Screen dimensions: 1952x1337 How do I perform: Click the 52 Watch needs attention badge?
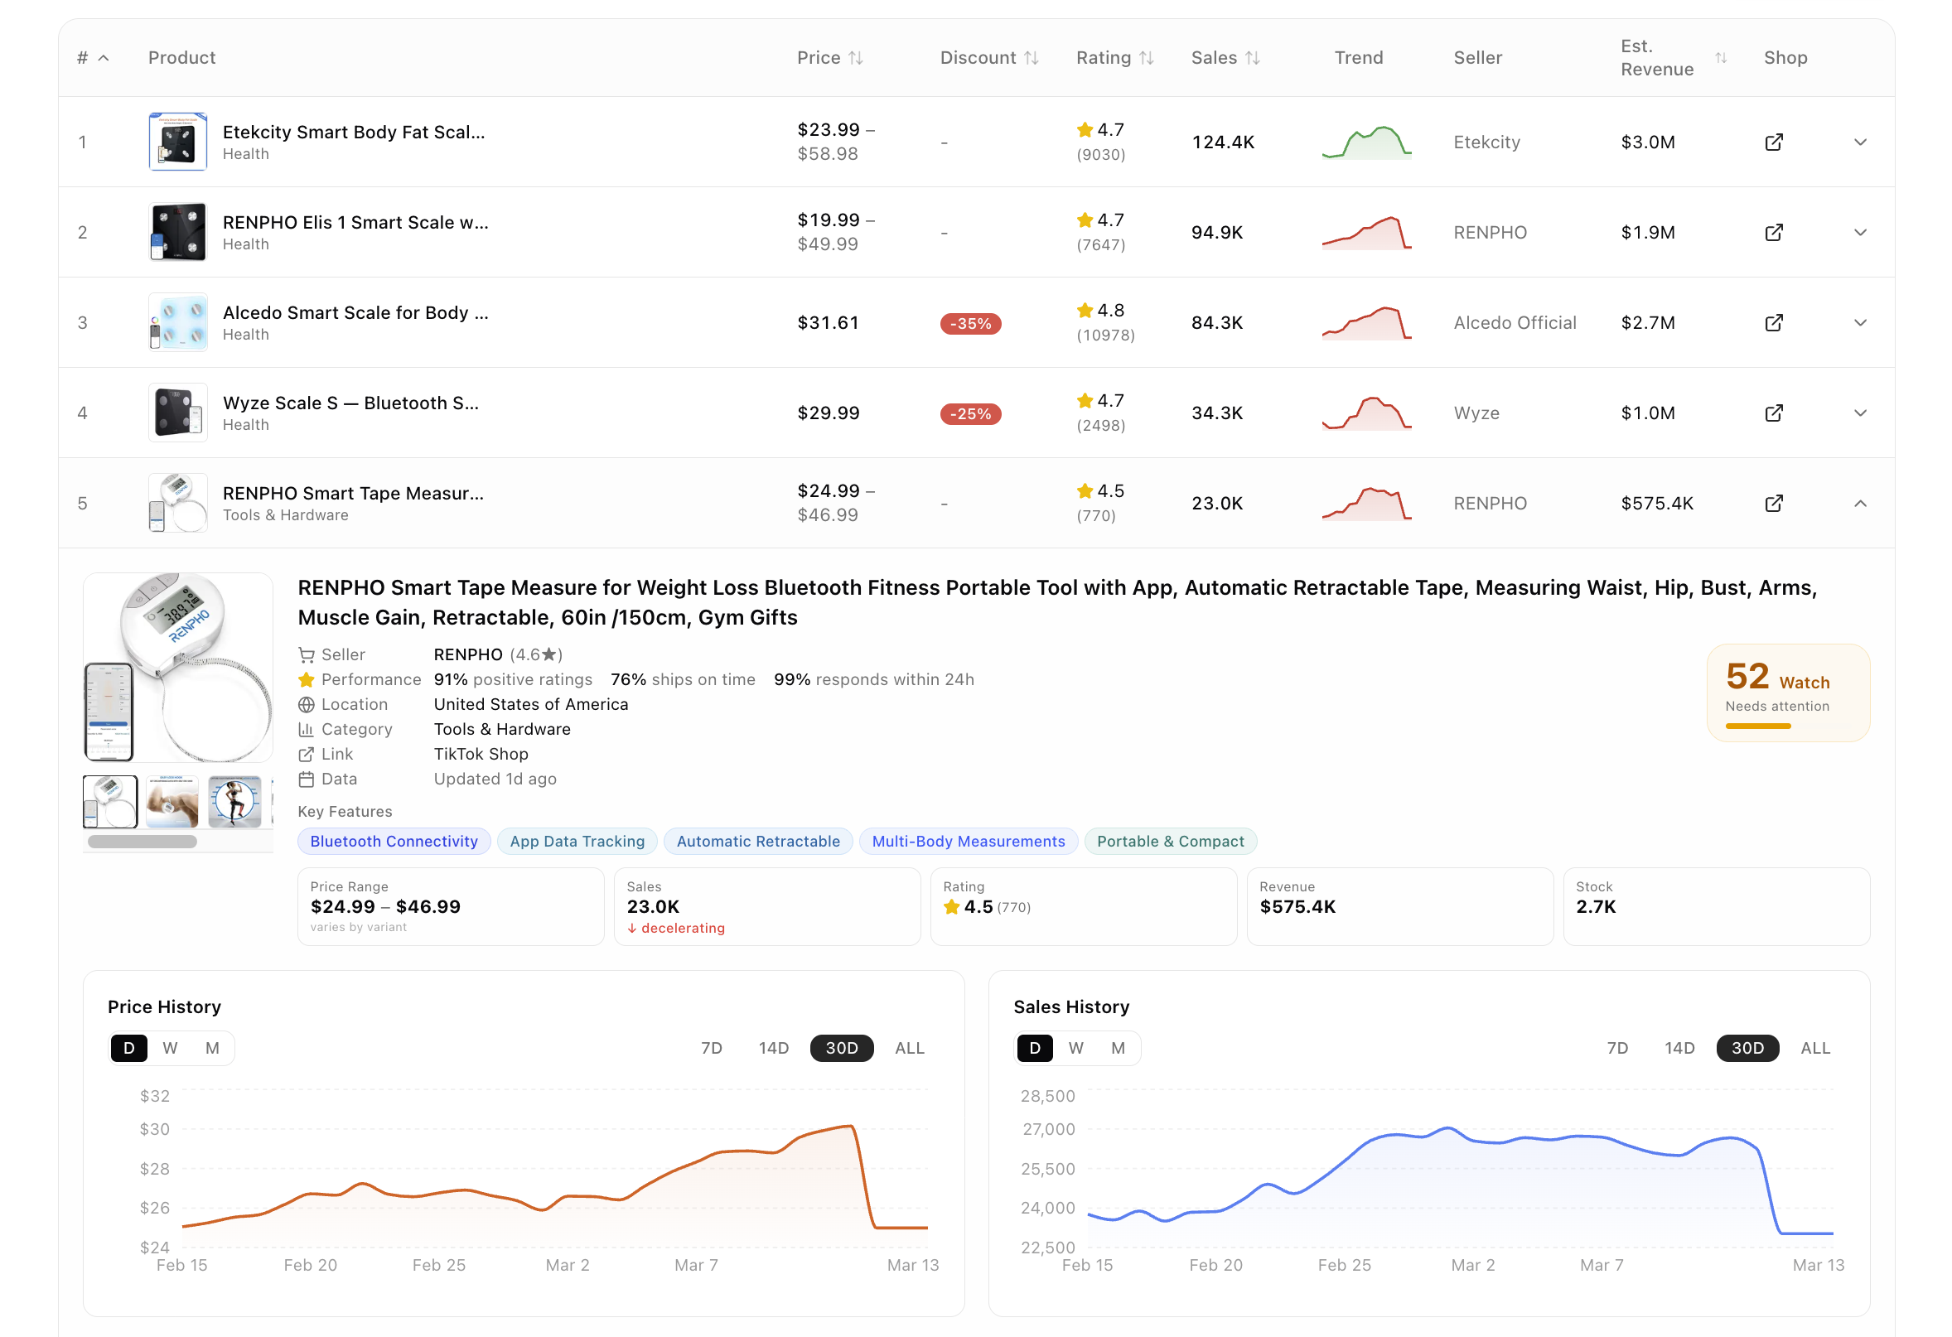pos(1788,693)
